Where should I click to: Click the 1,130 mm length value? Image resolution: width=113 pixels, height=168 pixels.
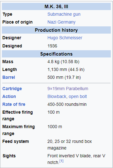coord(57,69)
